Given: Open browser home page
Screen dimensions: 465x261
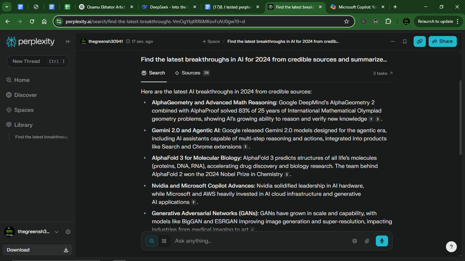Looking at the screenshot, I should pyautogui.click(x=44, y=21).
